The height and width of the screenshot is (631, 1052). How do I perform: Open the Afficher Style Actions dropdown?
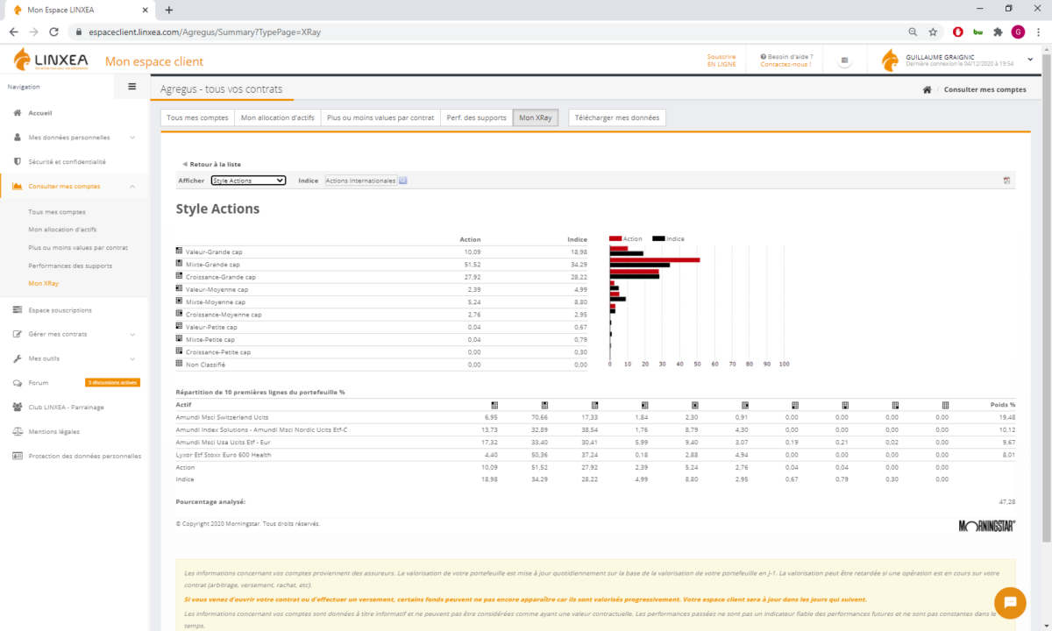(249, 181)
